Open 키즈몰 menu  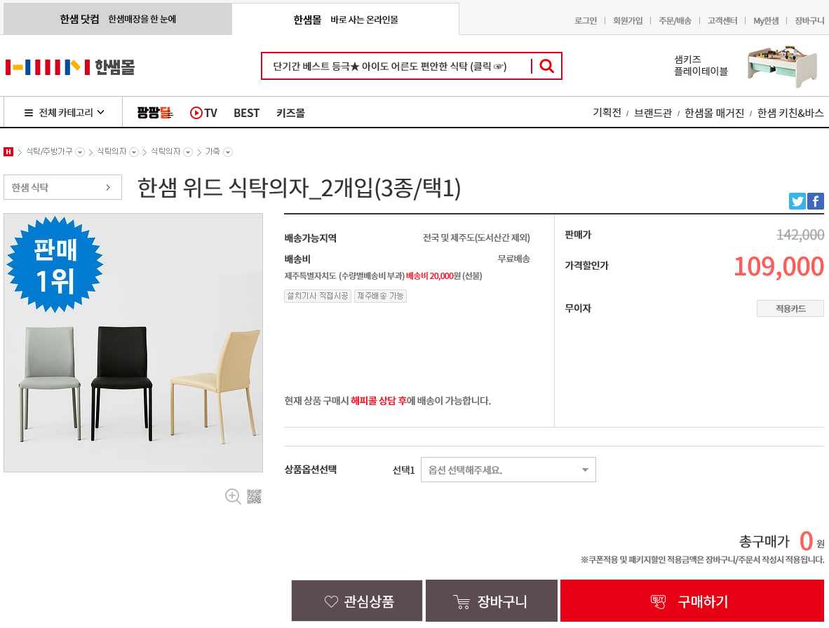tap(290, 113)
